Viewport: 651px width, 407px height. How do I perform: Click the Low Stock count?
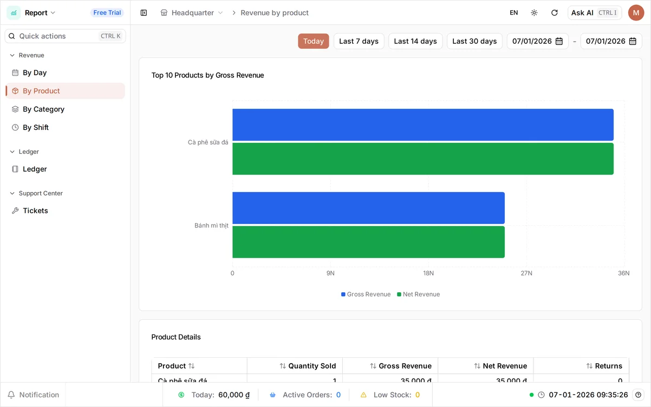pos(418,395)
